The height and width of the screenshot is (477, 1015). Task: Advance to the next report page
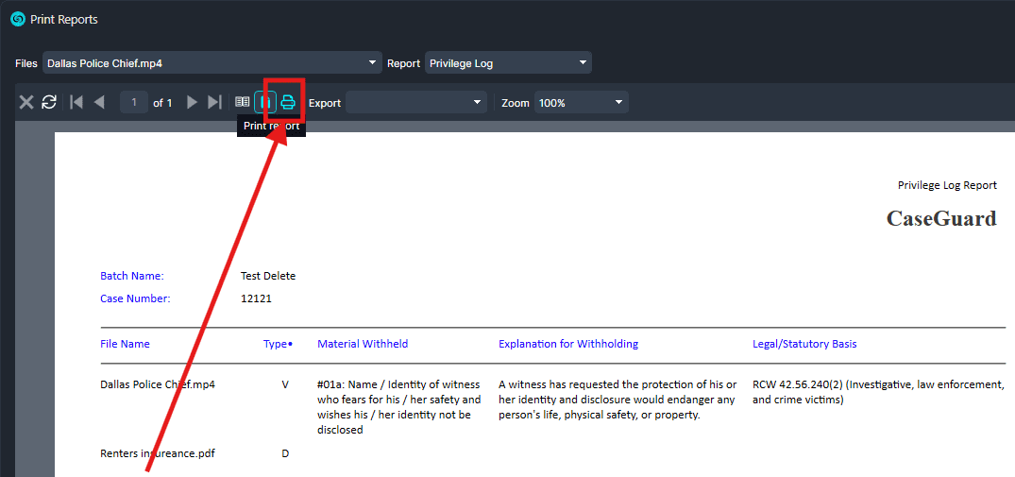192,102
